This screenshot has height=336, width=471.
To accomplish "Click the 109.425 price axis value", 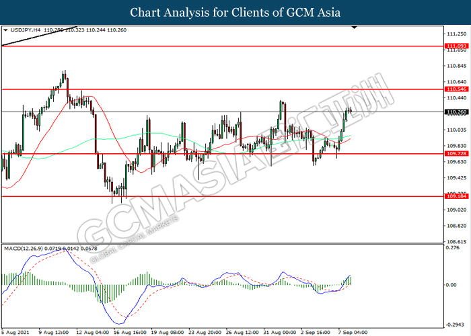I will coord(457,178).
